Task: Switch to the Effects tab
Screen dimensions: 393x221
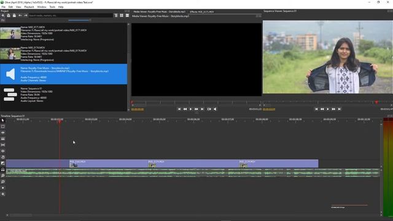Action: [202, 12]
